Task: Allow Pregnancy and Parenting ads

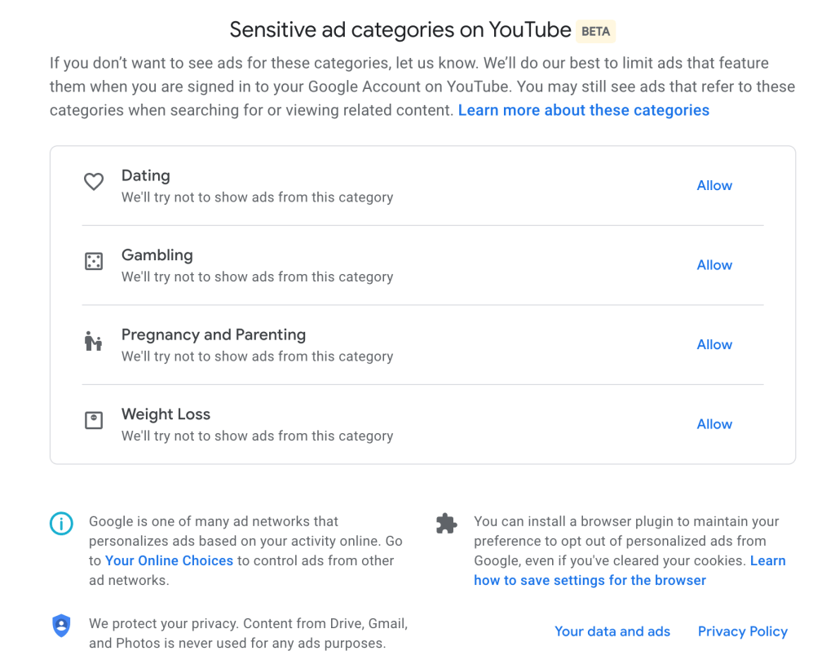Action: [714, 345]
